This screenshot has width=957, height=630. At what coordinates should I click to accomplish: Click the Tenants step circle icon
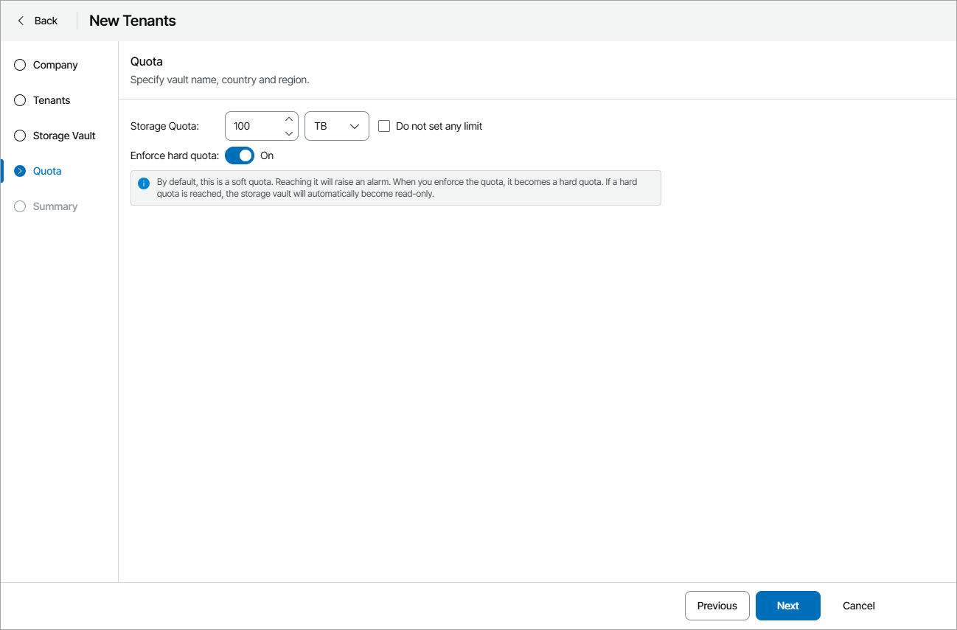pyautogui.click(x=19, y=100)
